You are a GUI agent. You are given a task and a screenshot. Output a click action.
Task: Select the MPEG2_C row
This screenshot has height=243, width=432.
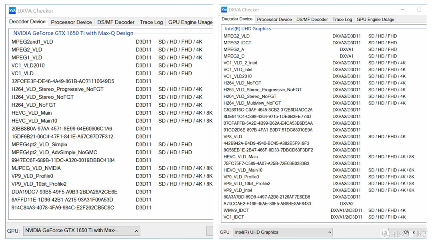point(310,56)
